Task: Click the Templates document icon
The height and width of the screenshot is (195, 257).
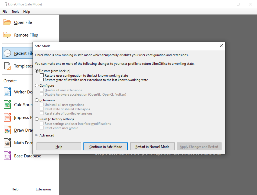Action: 7,66
